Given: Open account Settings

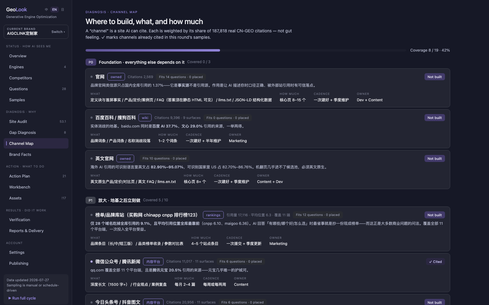Looking at the screenshot, I should pyautogui.click(x=36, y=253).
